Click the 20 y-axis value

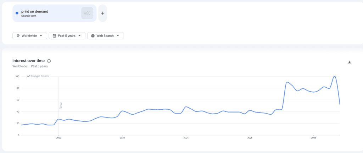coord(18,123)
